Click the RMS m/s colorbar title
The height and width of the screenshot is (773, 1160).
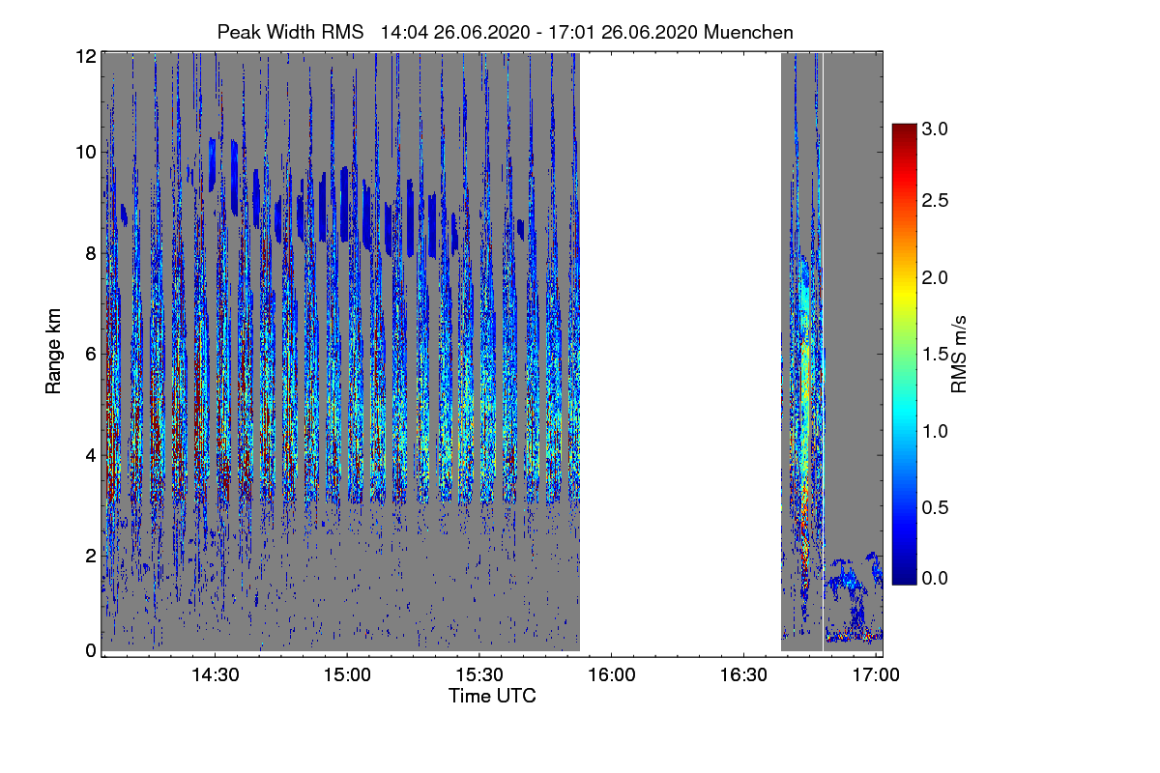[x=959, y=354]
